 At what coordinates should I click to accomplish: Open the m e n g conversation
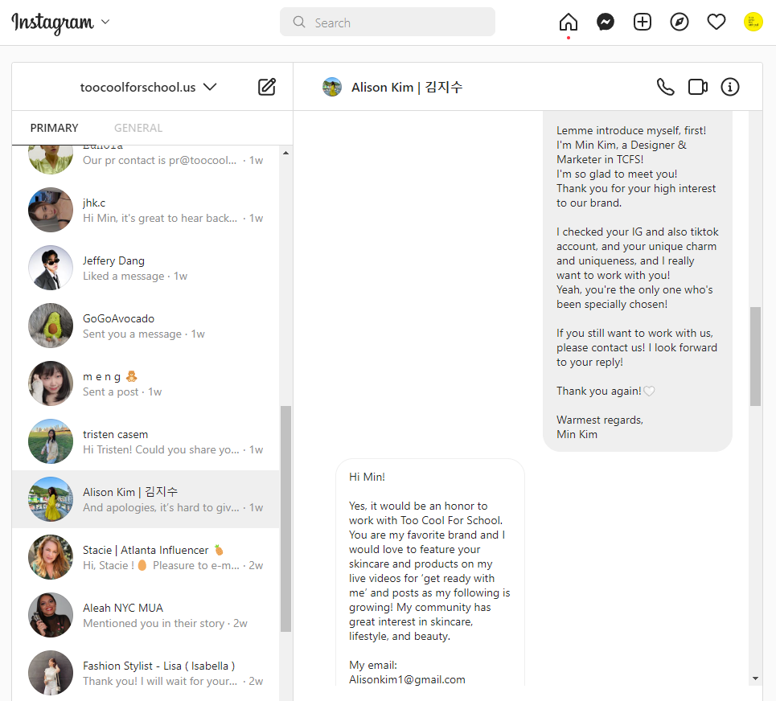pos(146,383)
